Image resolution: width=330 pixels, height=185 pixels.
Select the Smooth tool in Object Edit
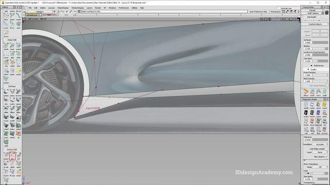[6, 79]
